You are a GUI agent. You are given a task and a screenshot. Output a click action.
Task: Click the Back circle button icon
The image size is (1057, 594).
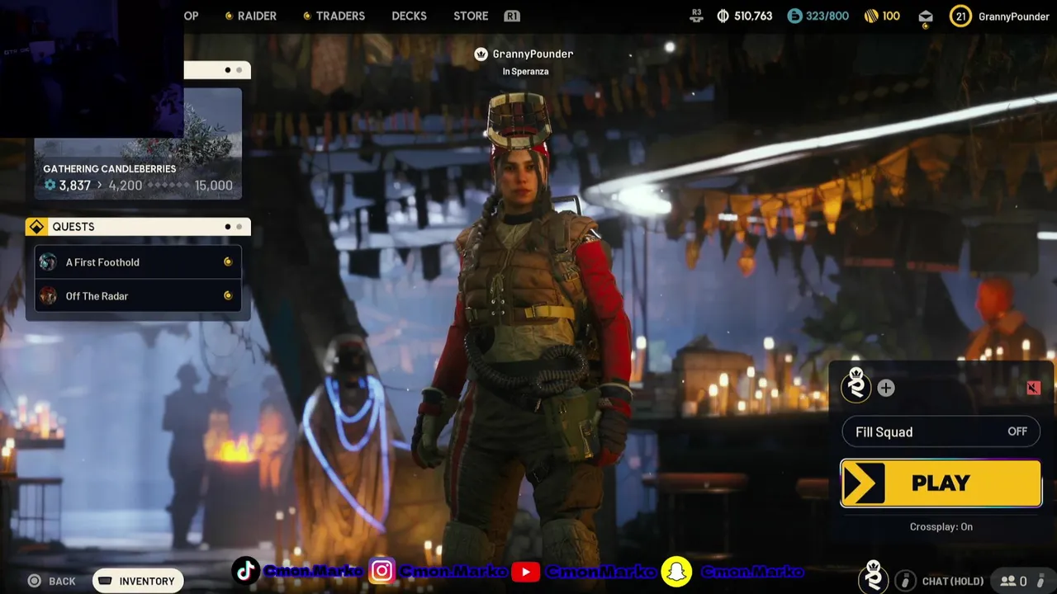click(x=35, y=581)
